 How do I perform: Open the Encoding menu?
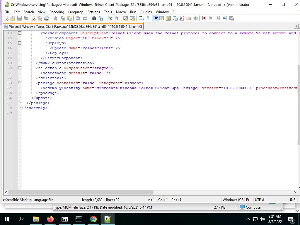tap(57, 12)
